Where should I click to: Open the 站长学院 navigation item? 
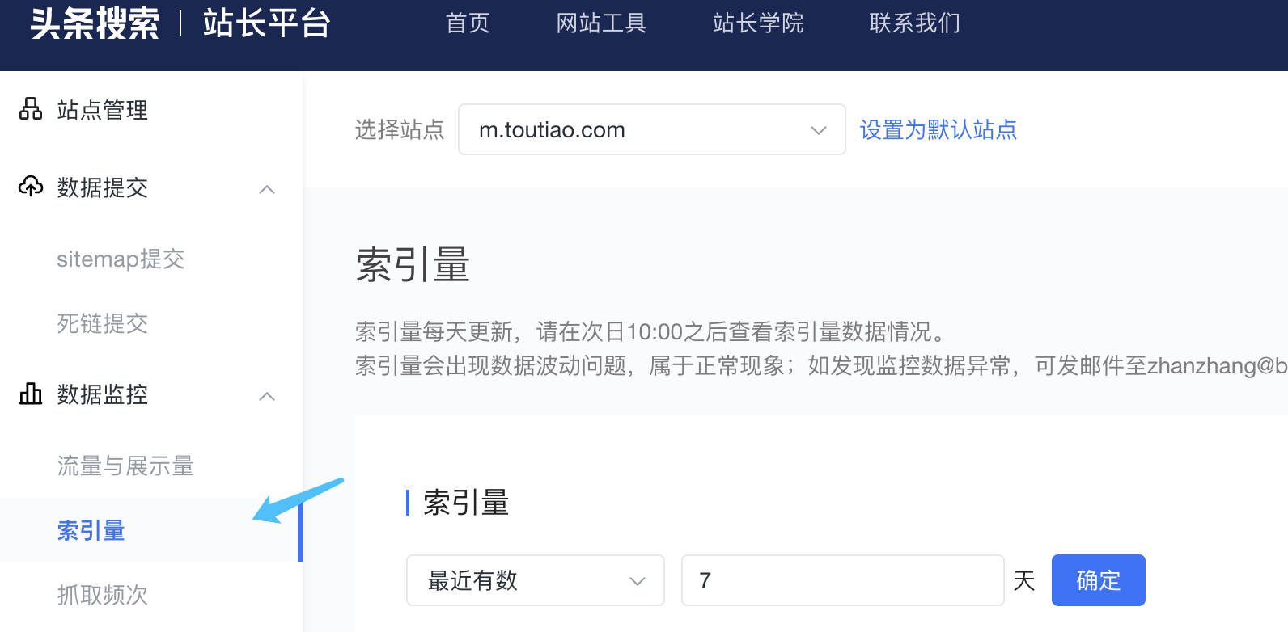(758, 23)
